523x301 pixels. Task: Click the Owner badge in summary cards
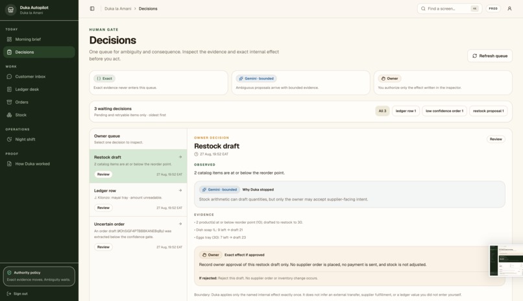tap(389, 78)
